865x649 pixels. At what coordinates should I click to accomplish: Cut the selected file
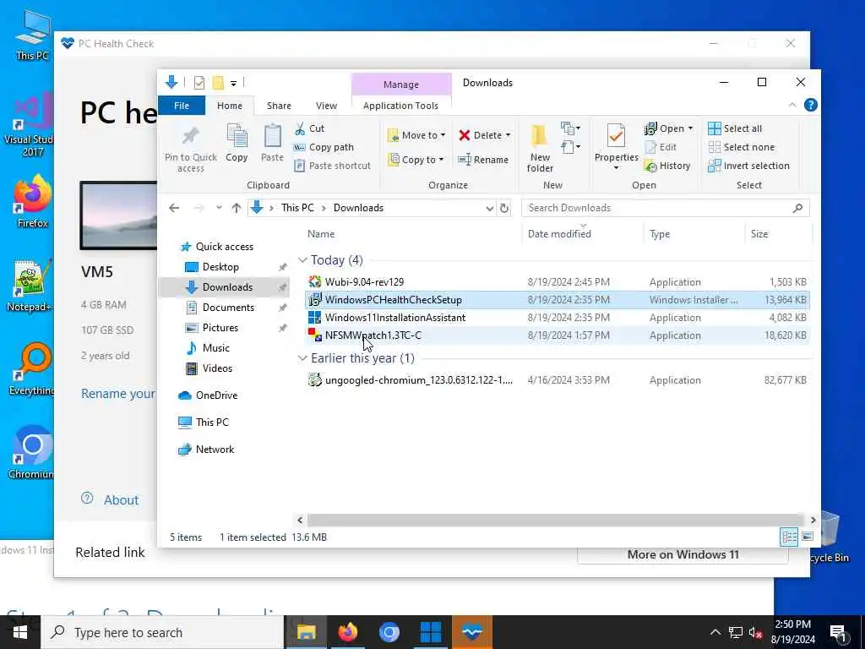click(x=309, y=128)
